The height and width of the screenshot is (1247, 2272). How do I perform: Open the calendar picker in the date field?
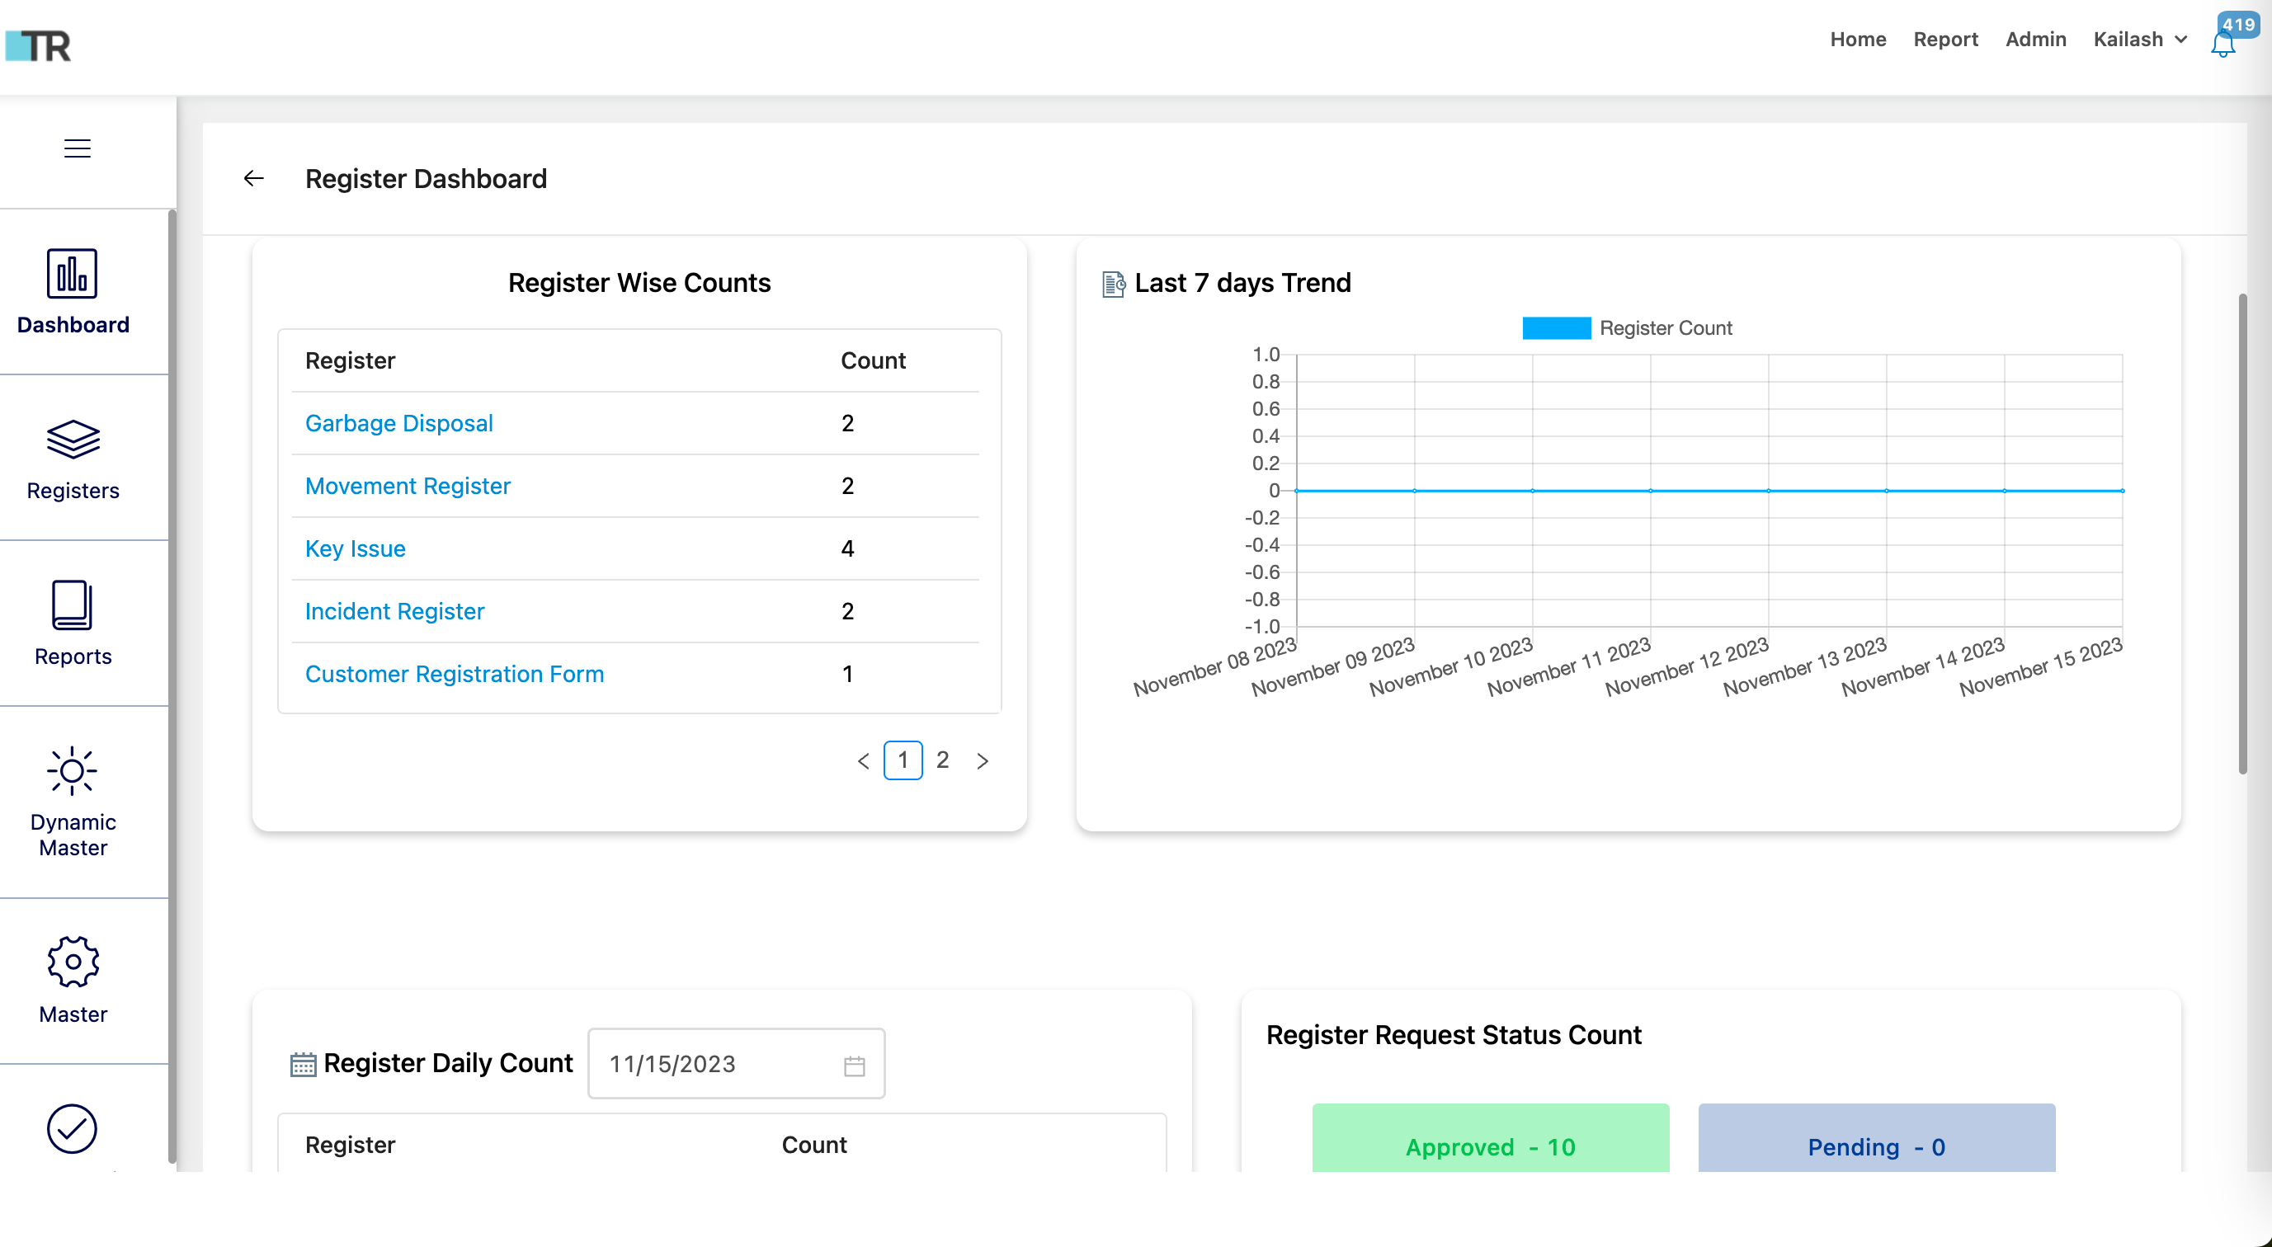point(853,1064)
